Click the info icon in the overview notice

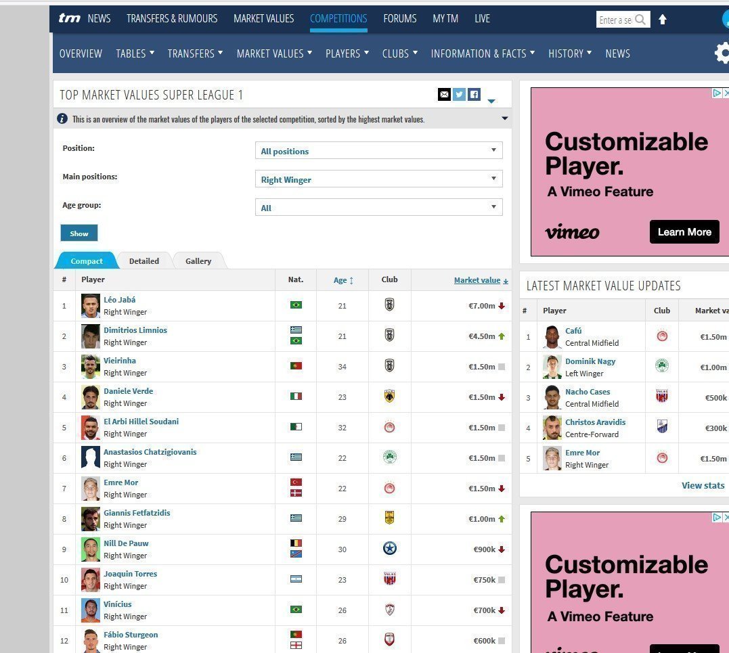[62, 118]
